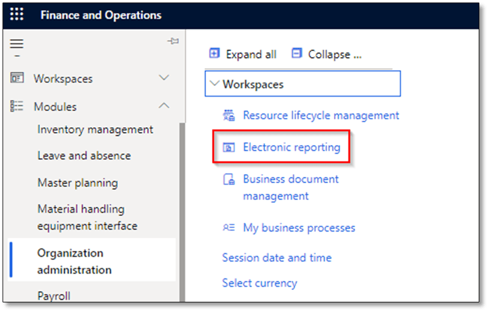Click the Electronic reporting workspace icon
The image size is (489, 312).
click(229, 147)
